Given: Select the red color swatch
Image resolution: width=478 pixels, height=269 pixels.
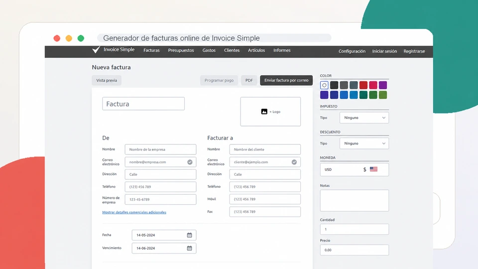Looking at the screenshot, I should tap(363, 85).
